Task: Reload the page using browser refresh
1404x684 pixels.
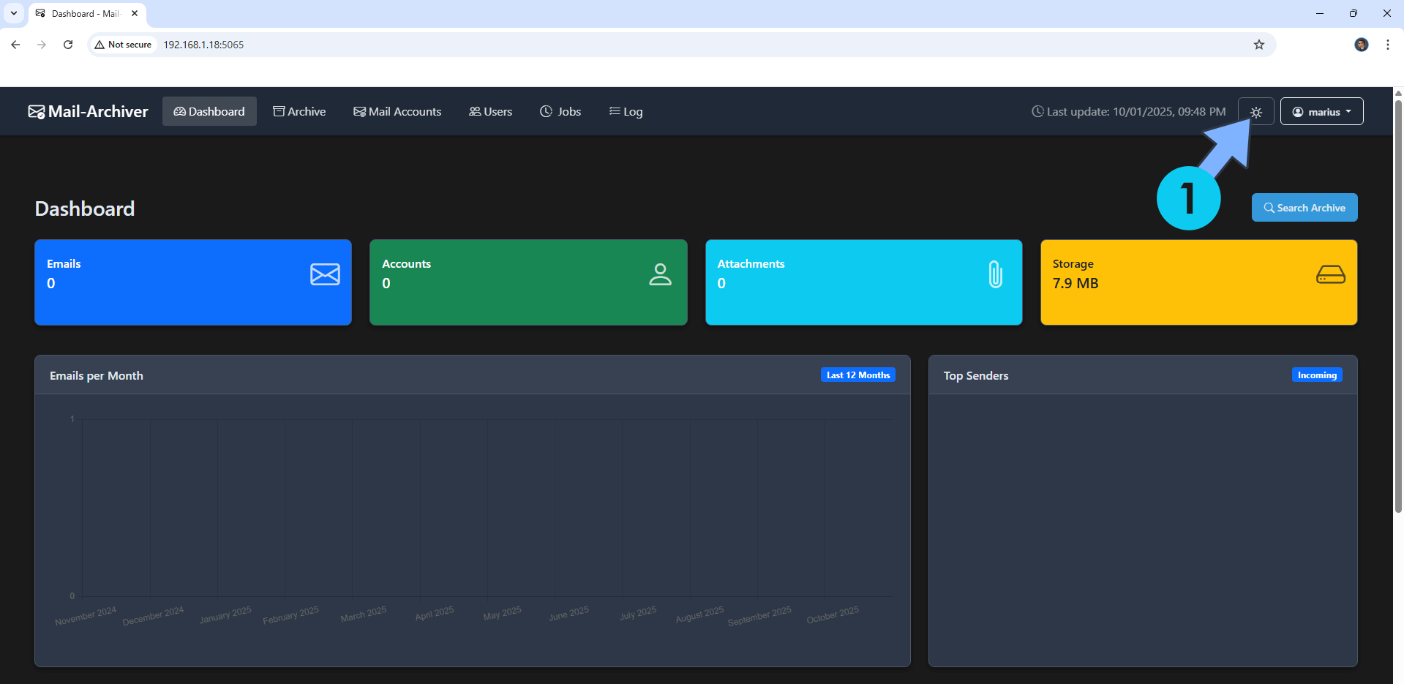Action: (68, 45)
